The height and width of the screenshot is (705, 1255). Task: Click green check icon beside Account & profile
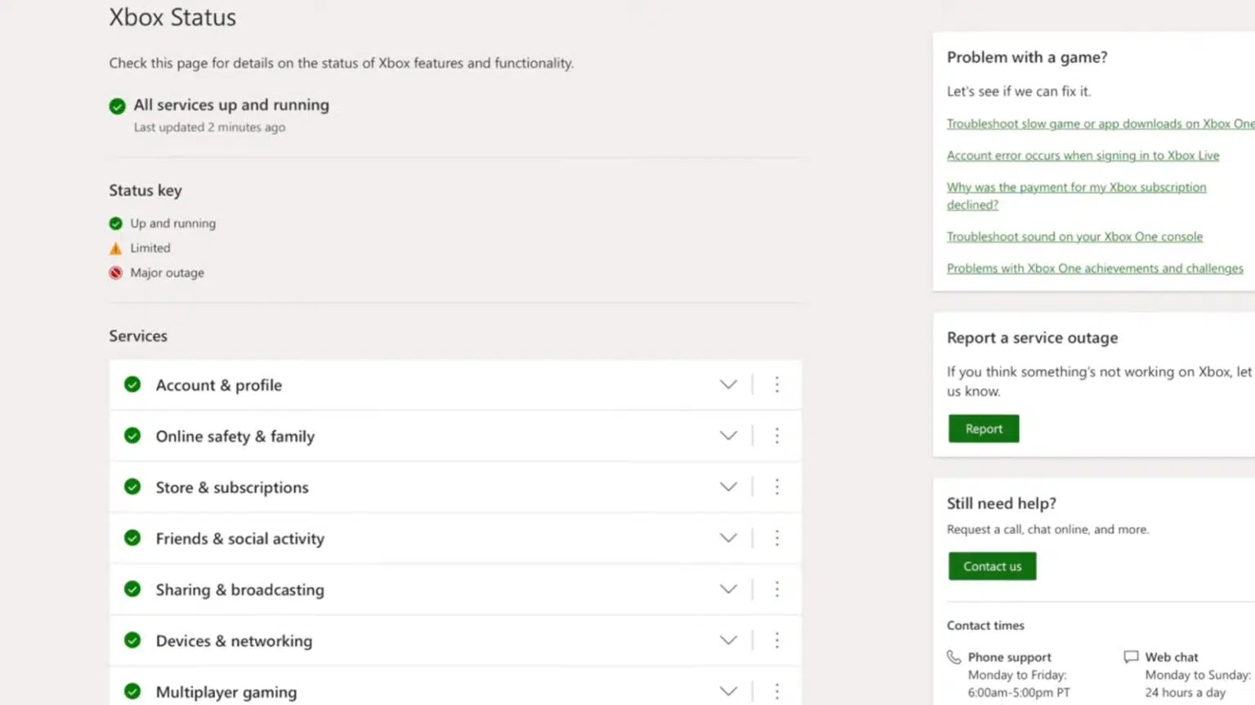click(132, 384)
